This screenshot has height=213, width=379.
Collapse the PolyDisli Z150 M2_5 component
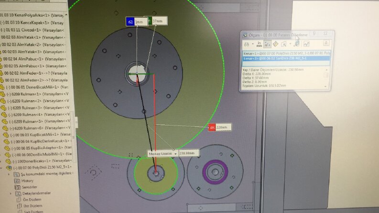[x=1, y=167]
